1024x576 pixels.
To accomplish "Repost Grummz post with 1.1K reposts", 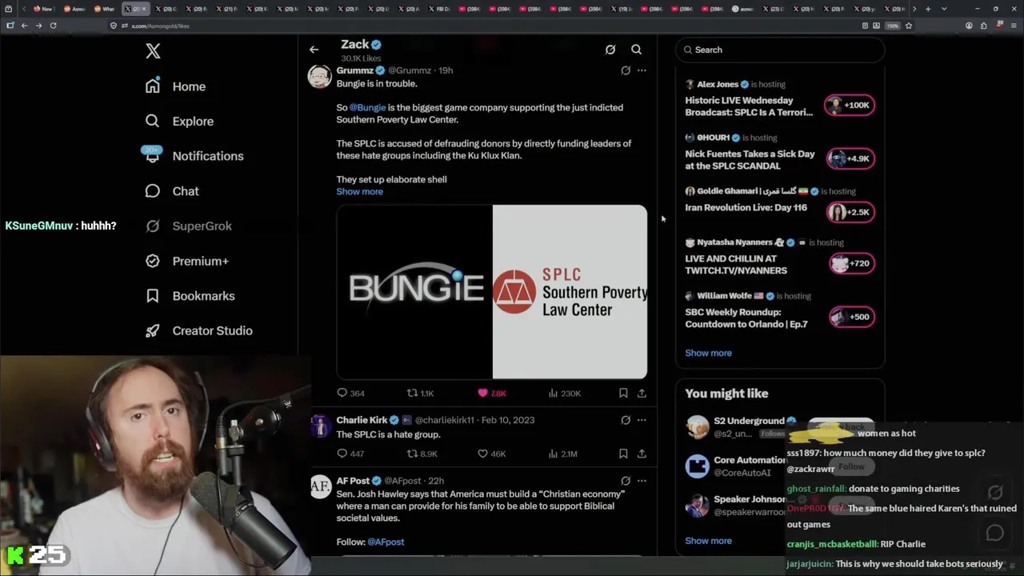I will click(420, 393).
